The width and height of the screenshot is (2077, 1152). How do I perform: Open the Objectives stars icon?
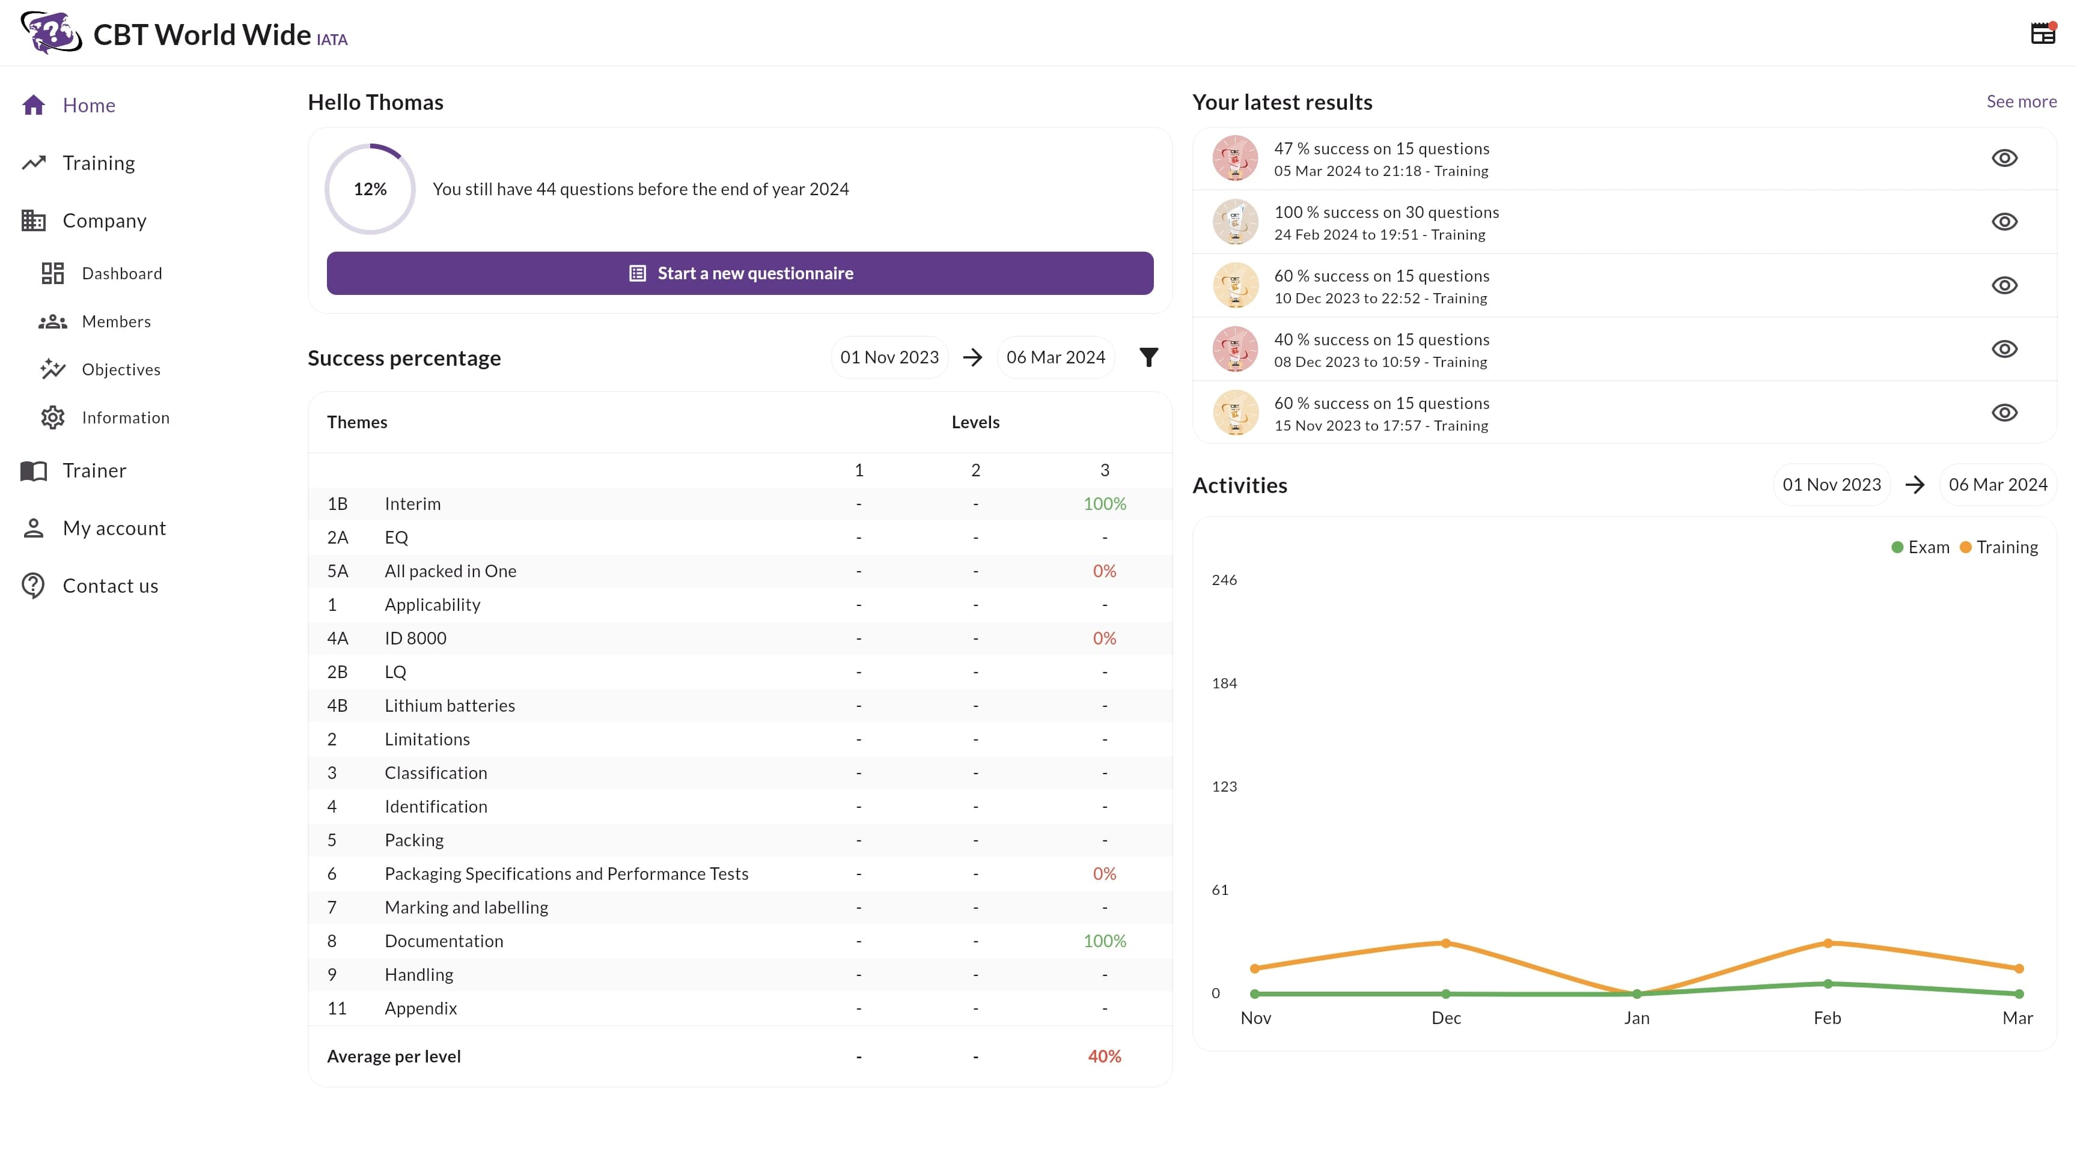click(x=52, y=369)
